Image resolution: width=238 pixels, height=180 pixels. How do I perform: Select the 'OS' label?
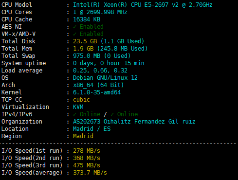[5, 78]
